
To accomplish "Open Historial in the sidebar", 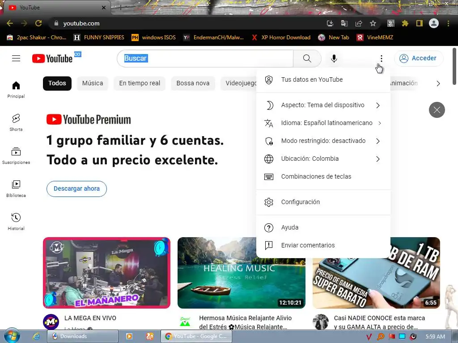I will coord(16,222).
